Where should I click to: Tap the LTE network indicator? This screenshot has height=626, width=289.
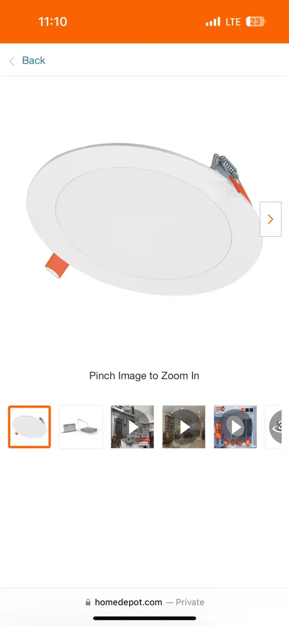pyautogui.click(x=233, y=21)
